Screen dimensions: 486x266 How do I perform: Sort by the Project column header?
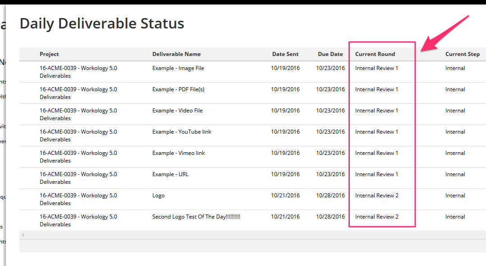(x=49, y=54)
